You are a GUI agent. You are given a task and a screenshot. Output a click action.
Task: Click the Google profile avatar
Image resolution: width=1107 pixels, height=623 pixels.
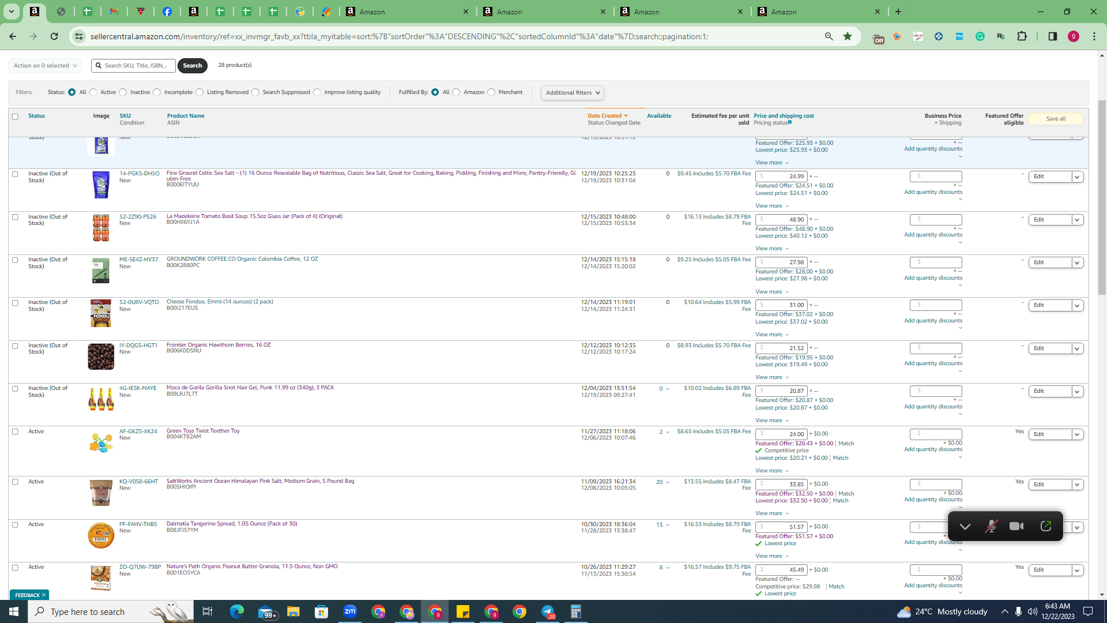pyautogui.click(x=1073, y=36)
